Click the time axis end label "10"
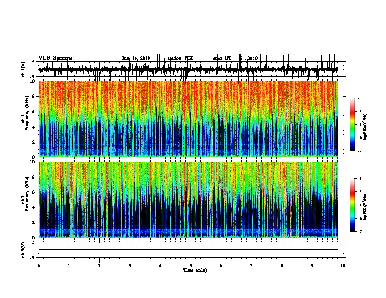This screenshot has height=298, width=386. point(343,266)
